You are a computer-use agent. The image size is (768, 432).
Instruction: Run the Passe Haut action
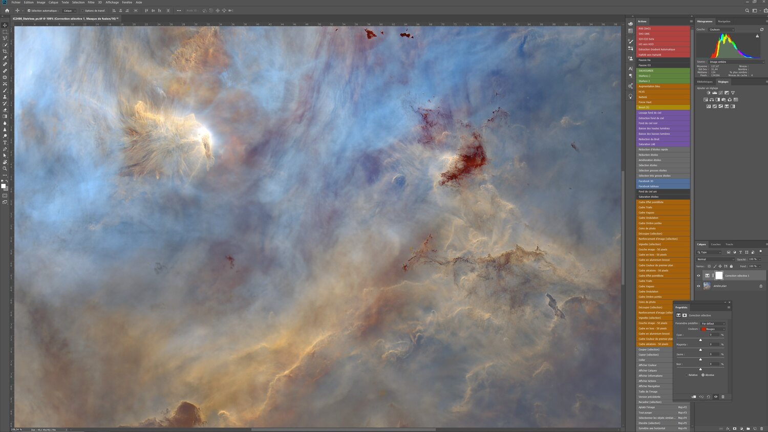point(663,102)
